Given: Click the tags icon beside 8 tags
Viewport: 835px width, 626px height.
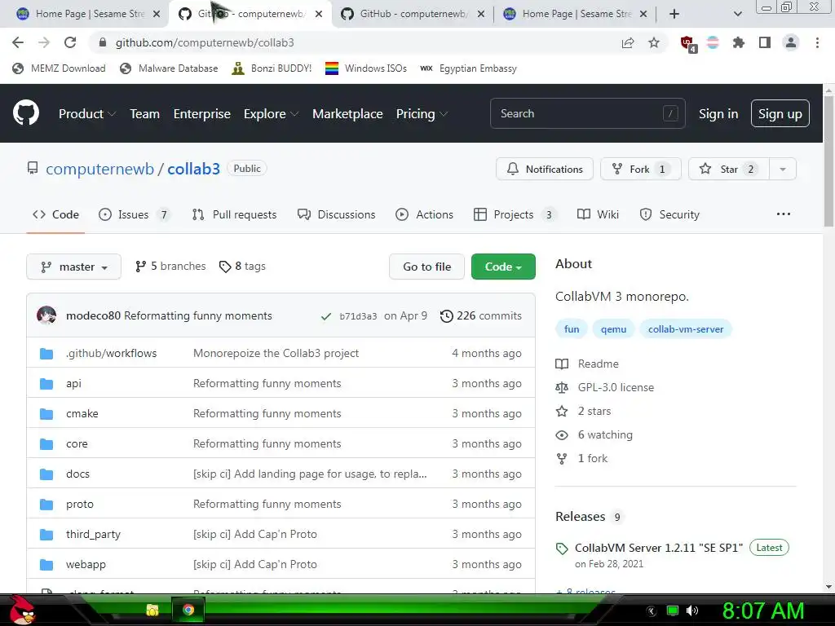Looking at the screenshot, I should click(225, 267).
